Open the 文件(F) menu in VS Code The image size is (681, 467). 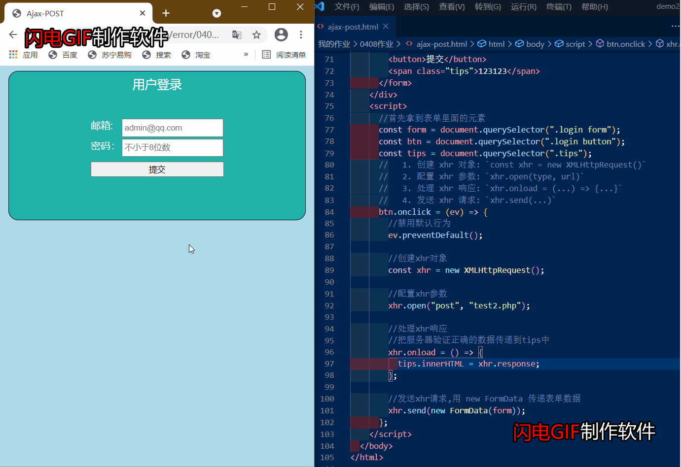coord(347,6)
